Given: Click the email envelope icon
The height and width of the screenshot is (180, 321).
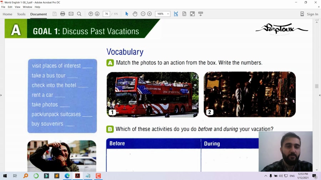Looking at the screenshot, I should click(x=71, y=14).
